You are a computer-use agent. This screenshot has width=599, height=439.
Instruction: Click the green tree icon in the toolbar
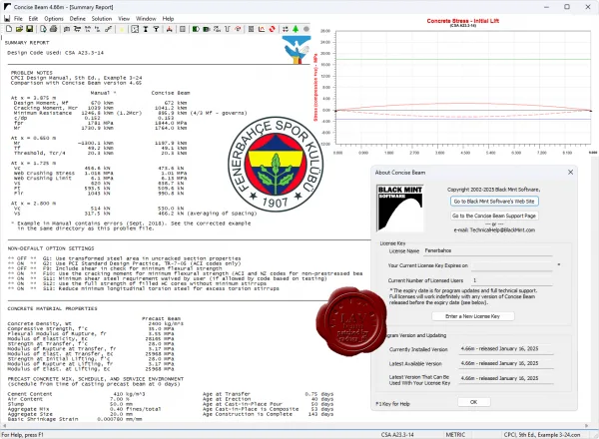(296, 29)
